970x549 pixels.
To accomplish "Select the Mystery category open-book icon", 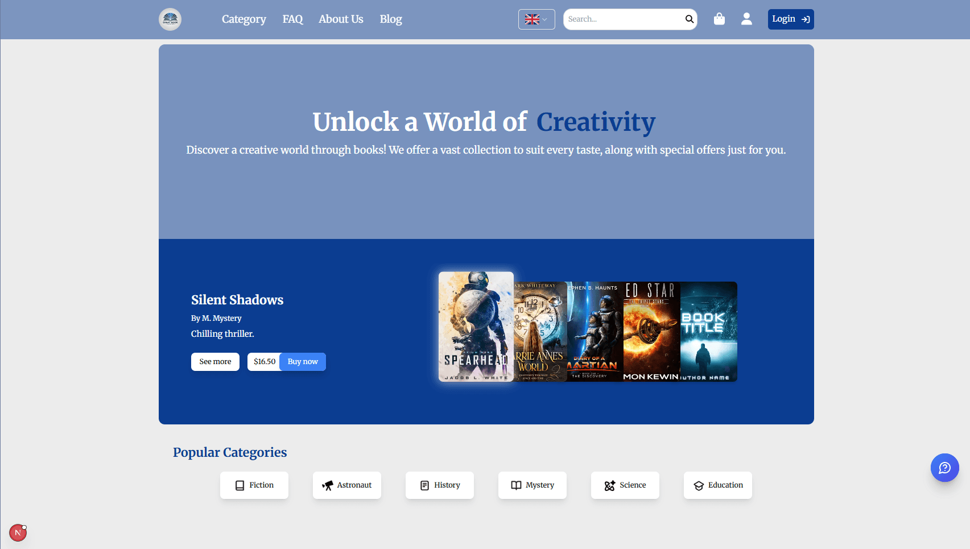I will 516,485.
